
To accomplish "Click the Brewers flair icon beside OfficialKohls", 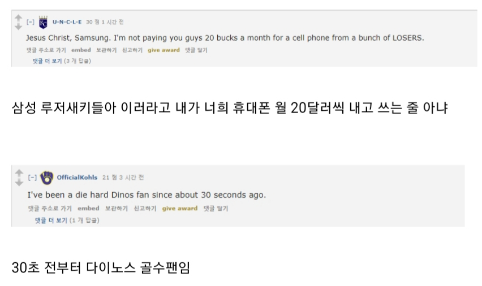I will coord(47,177).
